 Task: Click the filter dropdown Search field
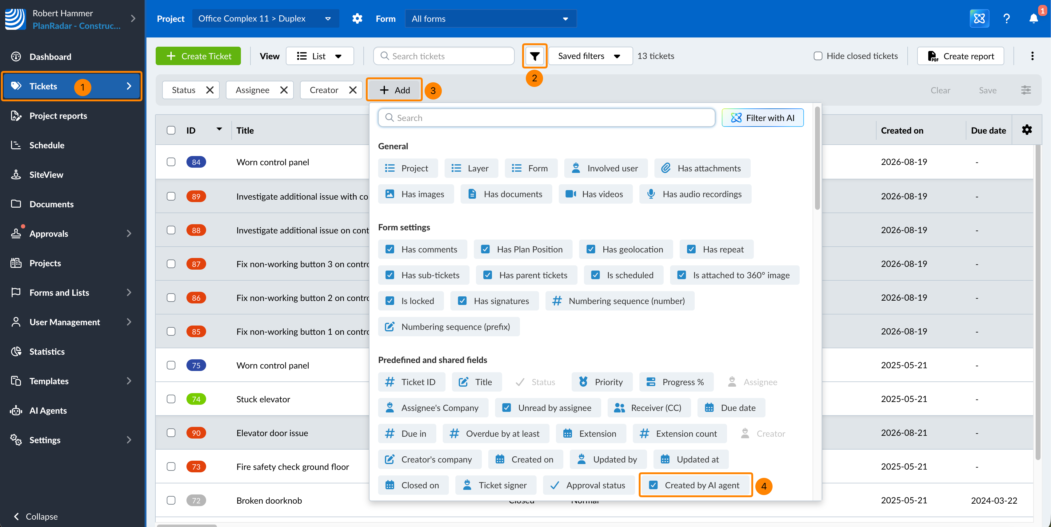(x=546, y=118)
